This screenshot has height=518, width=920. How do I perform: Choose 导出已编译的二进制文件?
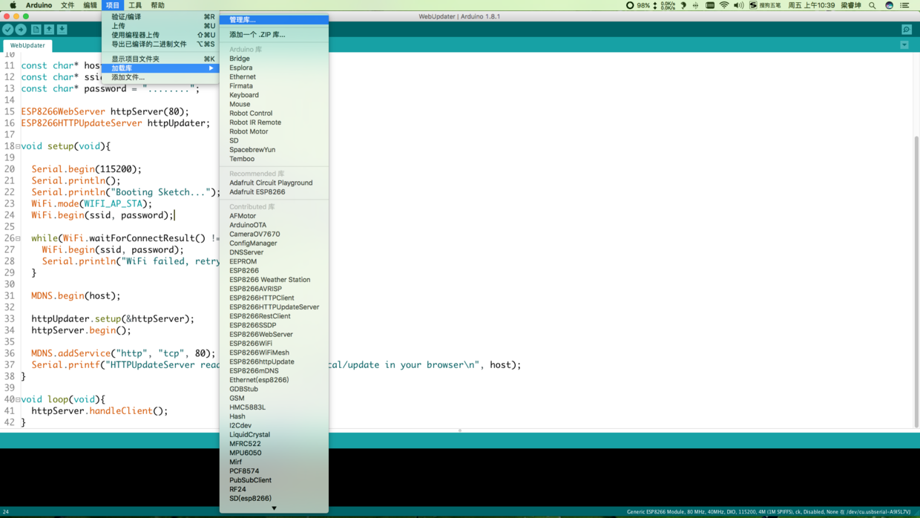point(161,44)
